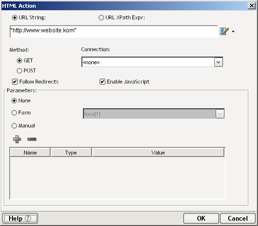Click the question mark icon on Help
This screenshot has width=258, height=226.
pyautogui.click(x=28, y=218)
